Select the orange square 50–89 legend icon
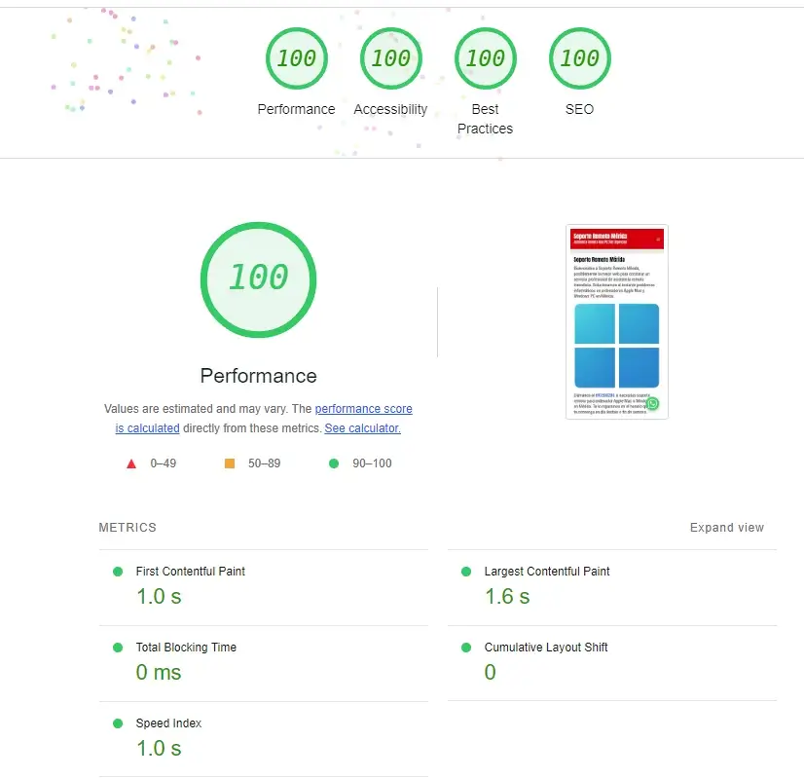Image resolution: width=804 pixels, height=778 pixels. click(230, 463)
